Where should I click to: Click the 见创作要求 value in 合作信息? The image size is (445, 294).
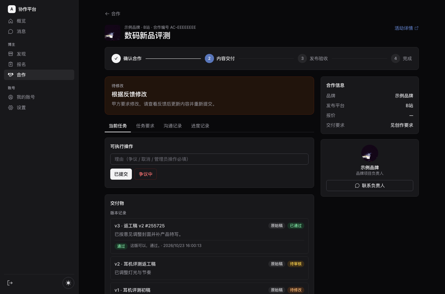402,125
